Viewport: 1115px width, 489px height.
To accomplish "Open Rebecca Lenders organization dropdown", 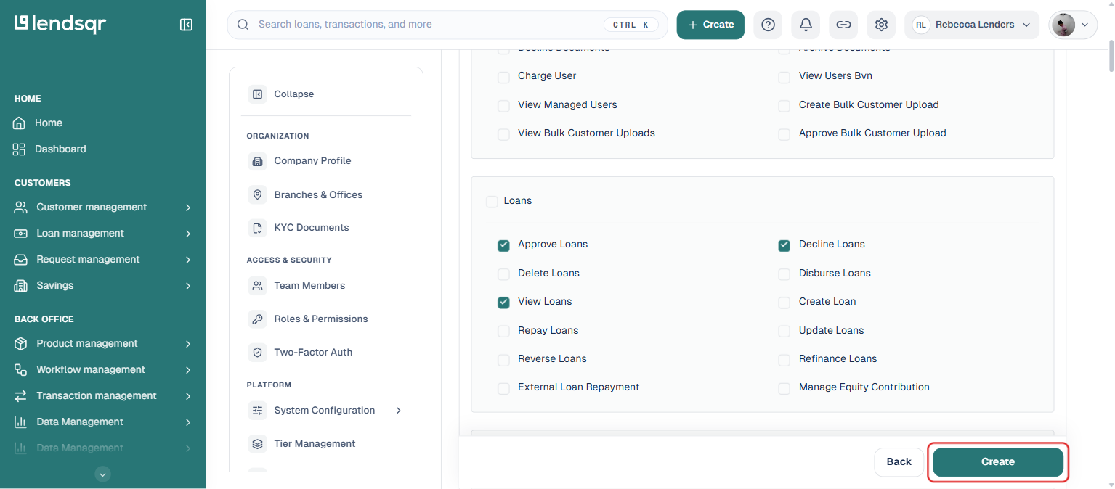I will tap(972, 25).
